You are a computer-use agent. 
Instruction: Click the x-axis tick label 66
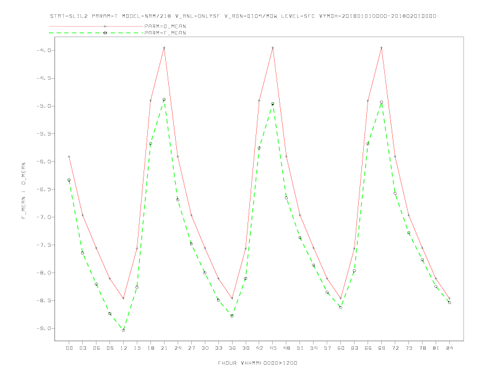(368, 348)
